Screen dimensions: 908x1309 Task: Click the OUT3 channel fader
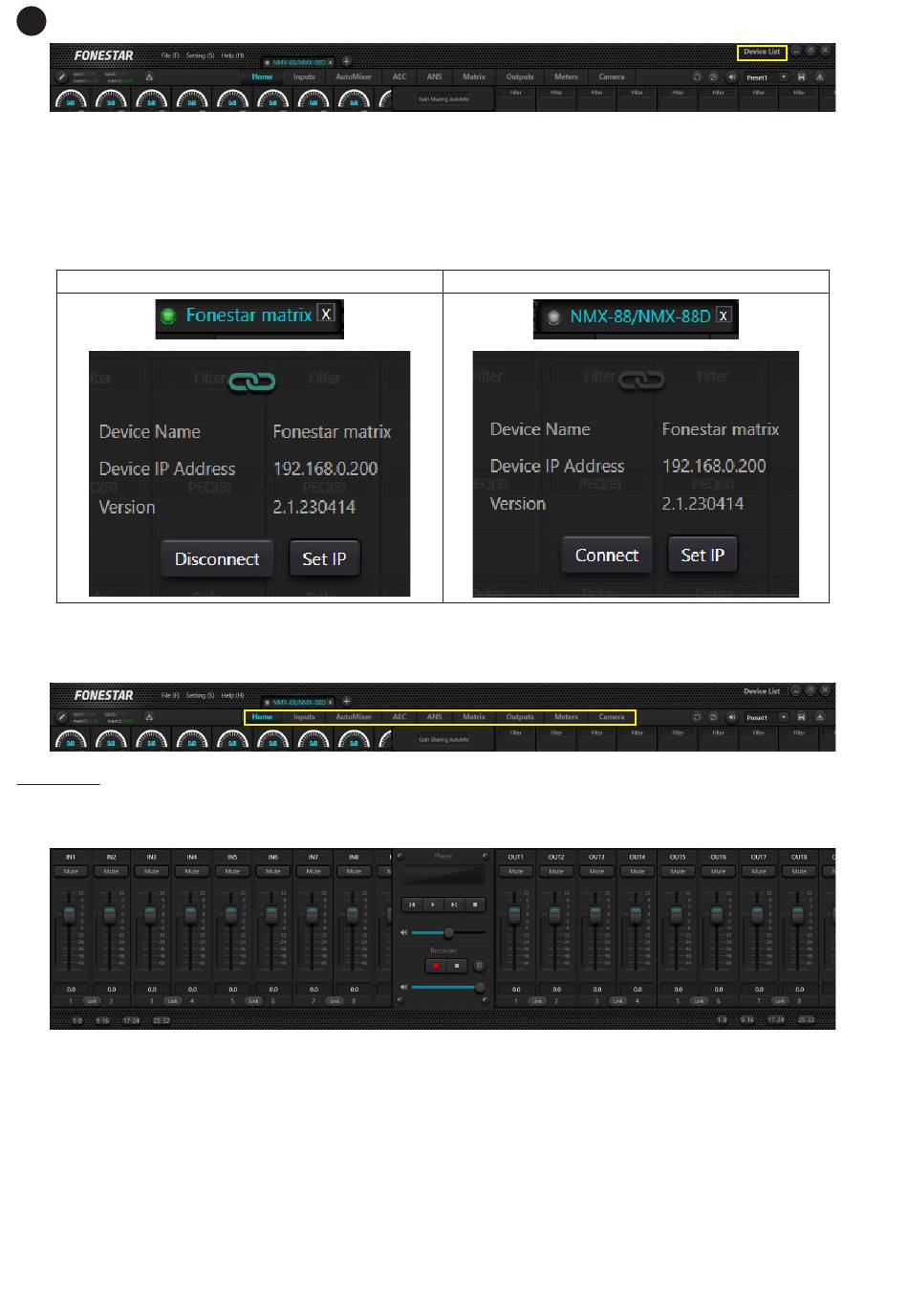point(596,915)
